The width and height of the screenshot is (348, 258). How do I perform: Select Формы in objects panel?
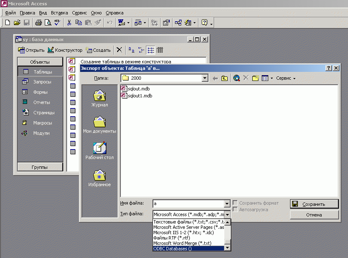(x=40, y=92)
